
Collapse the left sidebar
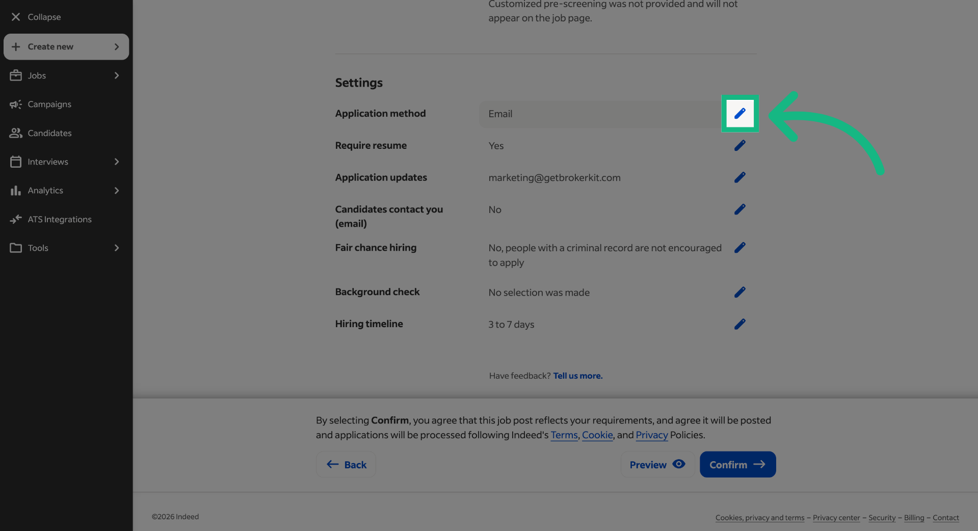click(35, 16)
